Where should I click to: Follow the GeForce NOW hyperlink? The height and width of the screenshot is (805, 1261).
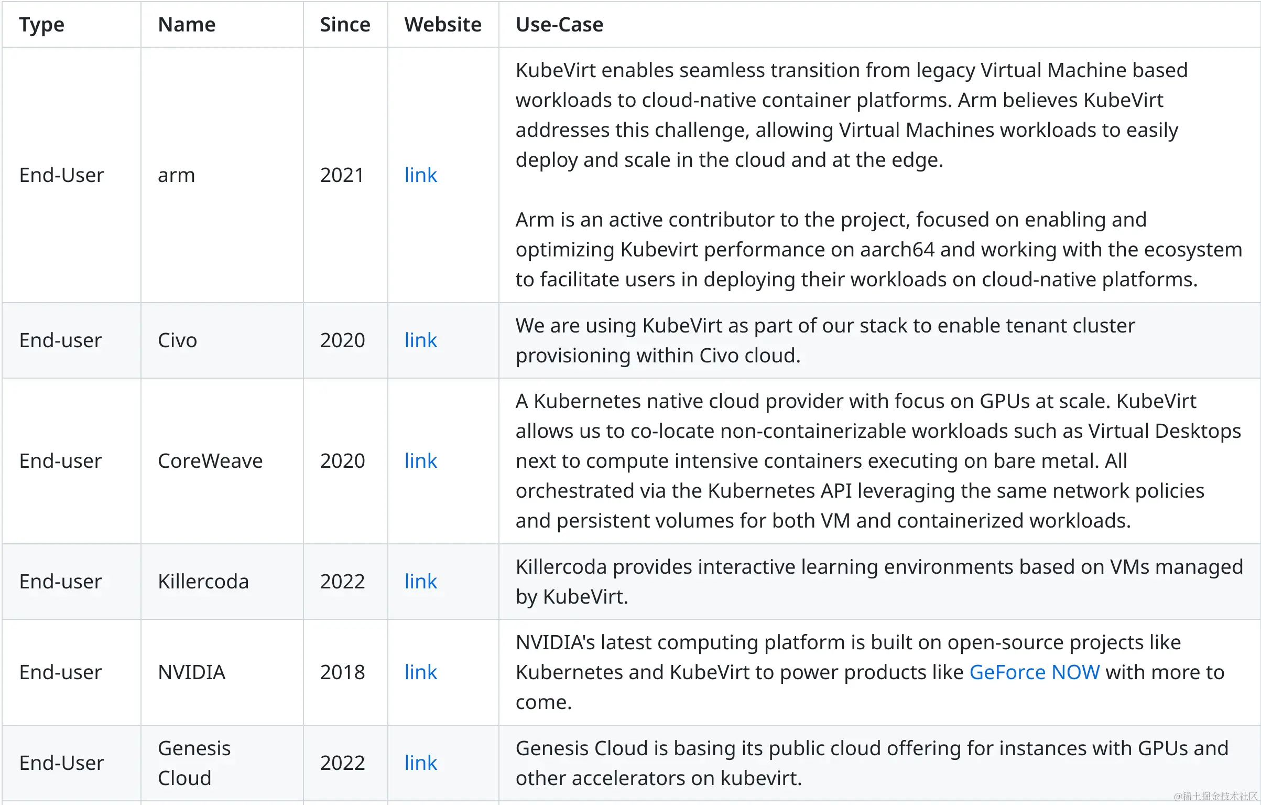pos(1034,672)
